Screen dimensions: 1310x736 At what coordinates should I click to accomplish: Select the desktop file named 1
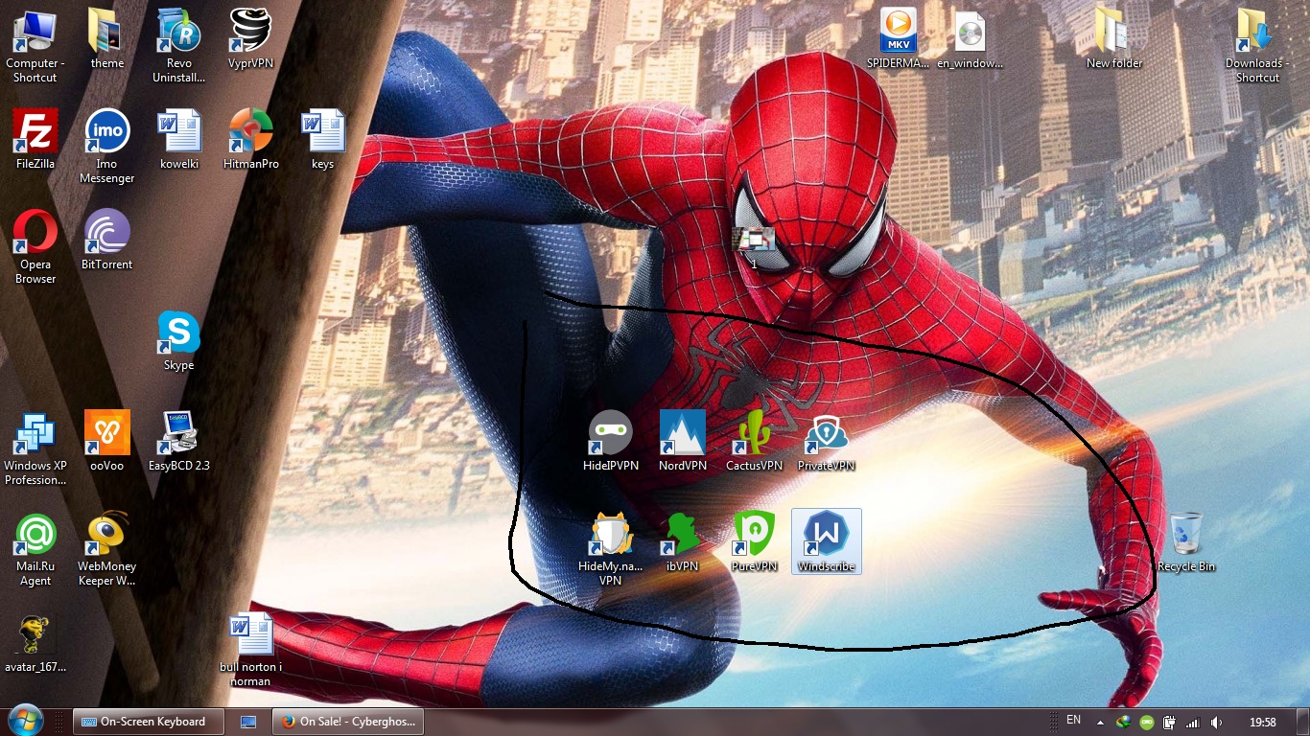pos(754,246)
